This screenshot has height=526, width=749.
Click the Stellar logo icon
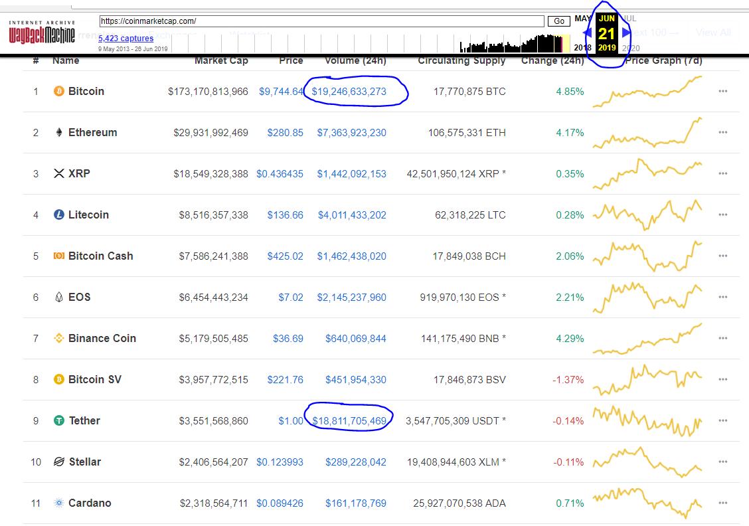[58, 462]
